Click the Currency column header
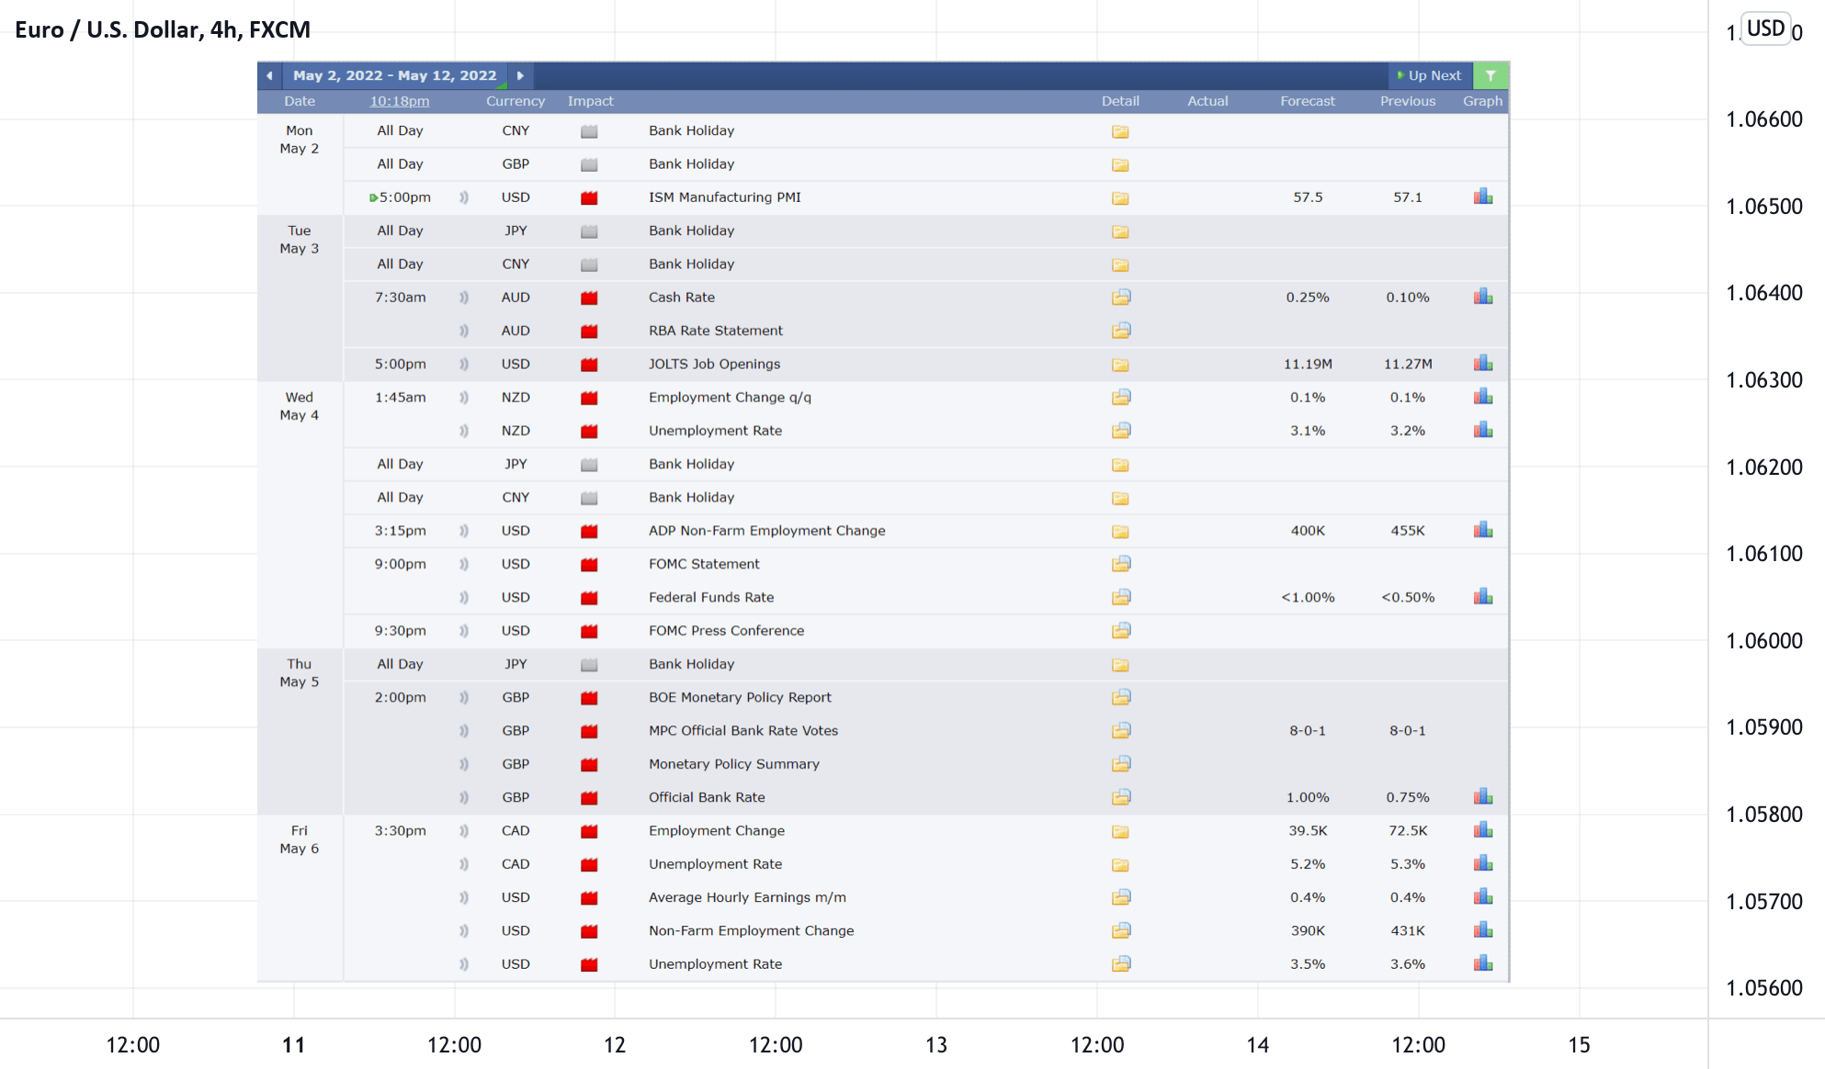This screenshot has width=1825, height=1069. [x=516, y=101]
